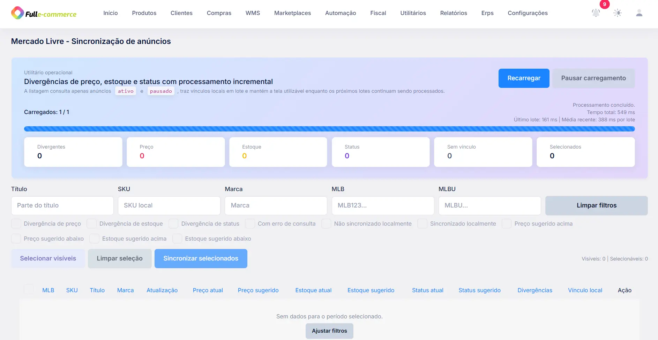This screenshot has width=658, height=340.
Task: Sort by Título column header
Action: 97,290
